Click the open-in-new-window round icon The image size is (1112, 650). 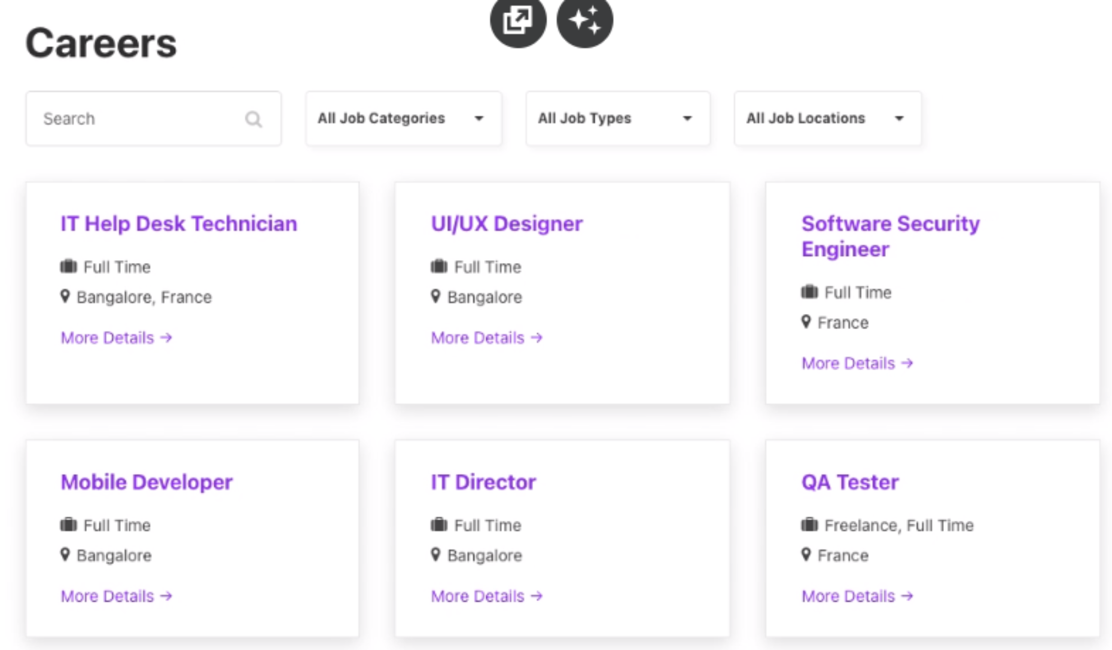[x=517, y=21]
